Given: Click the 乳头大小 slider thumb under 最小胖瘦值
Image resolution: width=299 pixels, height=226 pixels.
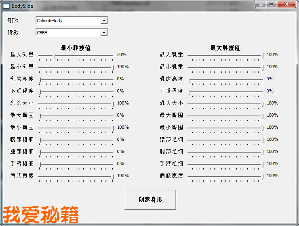Looking at the screenshot, I should click(113, 104).
